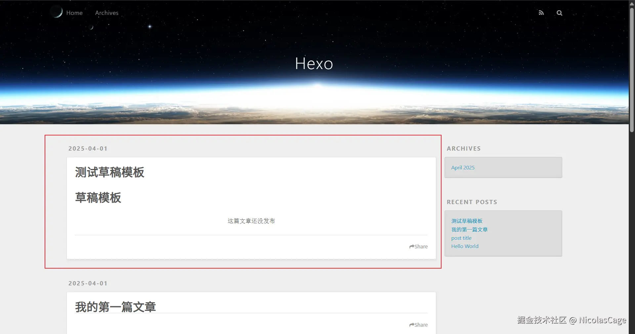
Task: Open recent post 我的第一篇文章 in sidebar
Action: pyautogui.click(x=469, y=230)
